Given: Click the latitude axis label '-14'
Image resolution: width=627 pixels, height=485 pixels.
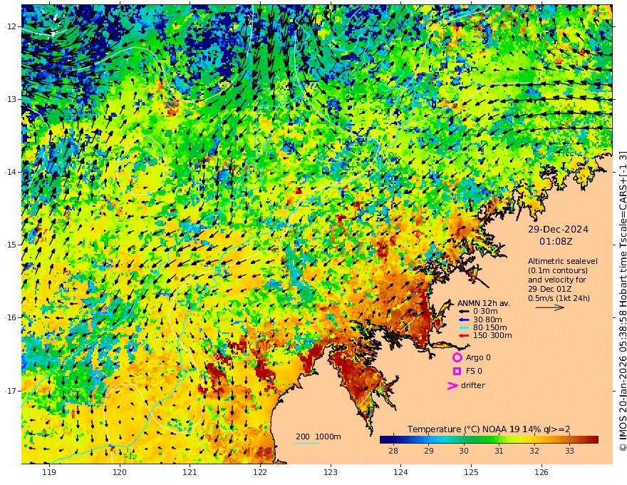Looking at the screenshot, I should tap(11, 172).
